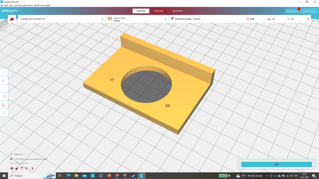
Task: Open the Official Website link
Action: (309, 11)
